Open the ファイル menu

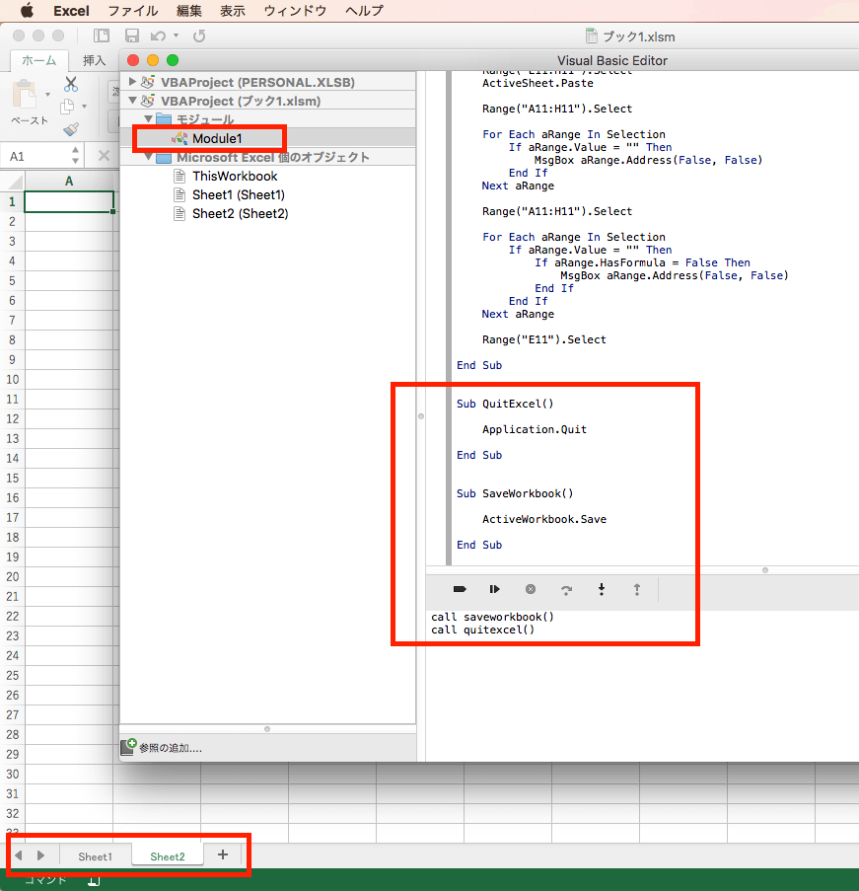tap(133, 11)
